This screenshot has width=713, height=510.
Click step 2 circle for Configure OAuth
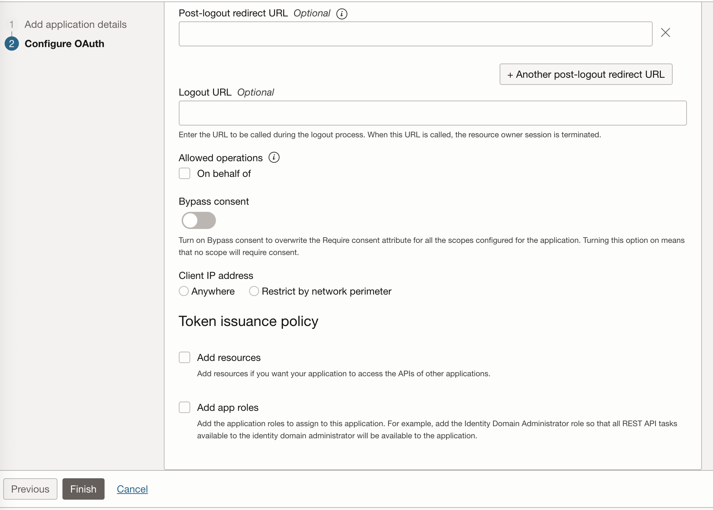12,44
